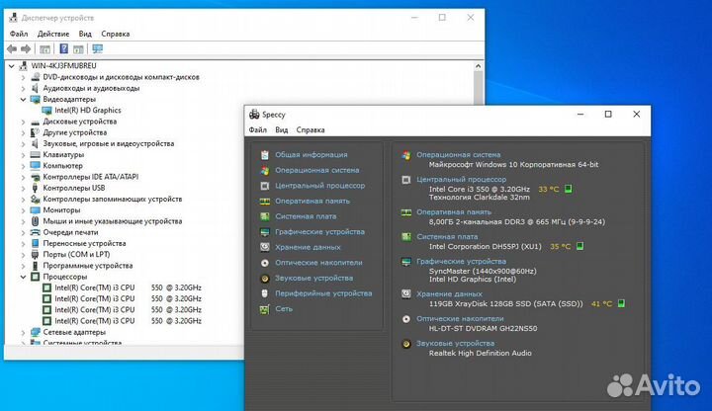Click the Device Manager title bar icon
The width and height of the screenshot is (712, 411).
[13, 18]
